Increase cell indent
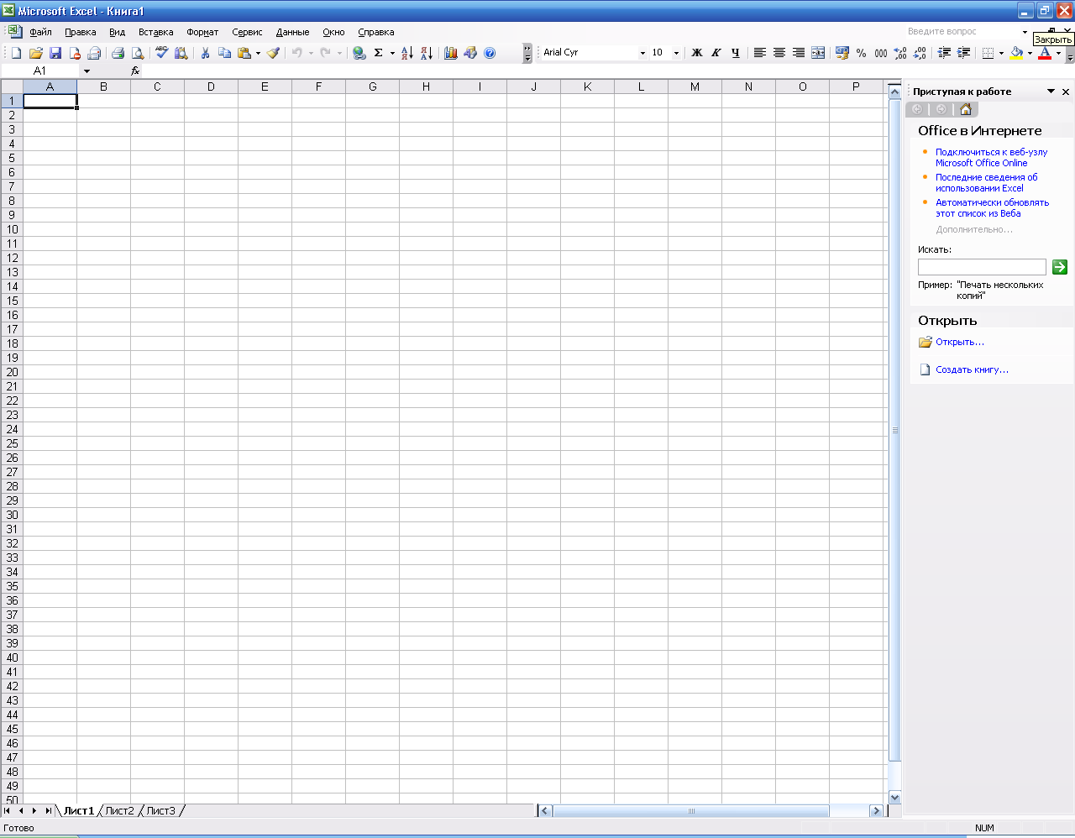Image resolution: width=1075 pixels, height=838 pixels. [963, 53]
